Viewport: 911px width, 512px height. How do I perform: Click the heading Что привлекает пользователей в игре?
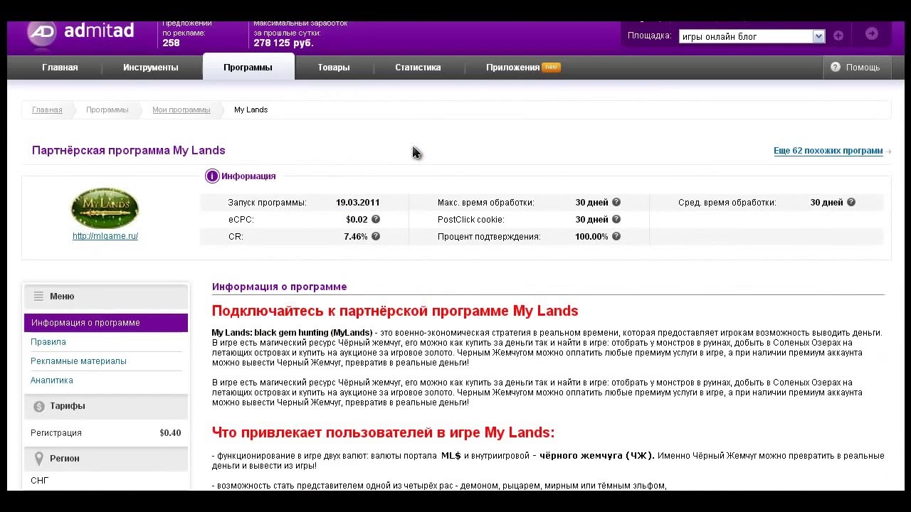[383, 432]
